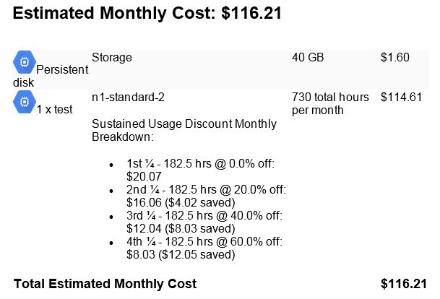This screenshot has height=299, width=440.
Task: Click the $114.61 instance price
Action: [401, 97]
